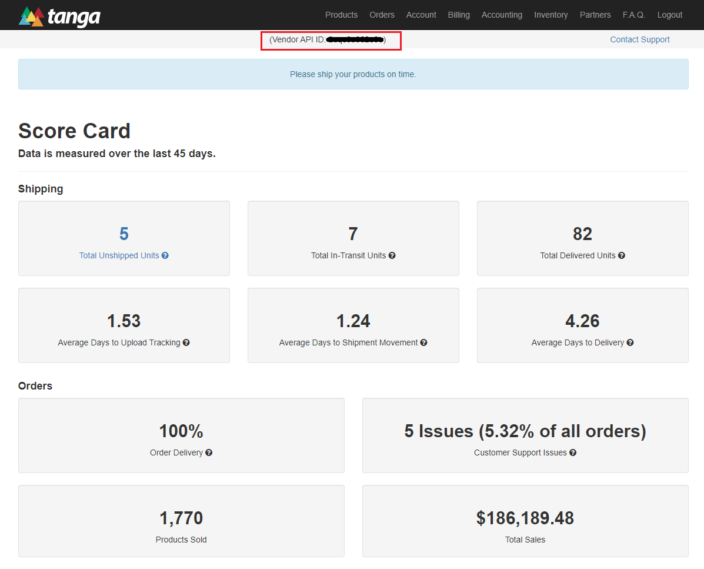The width and height of the screenshot is (704, 569).
Task: Click the Contact Support link
Action: [x=640, y=39]
